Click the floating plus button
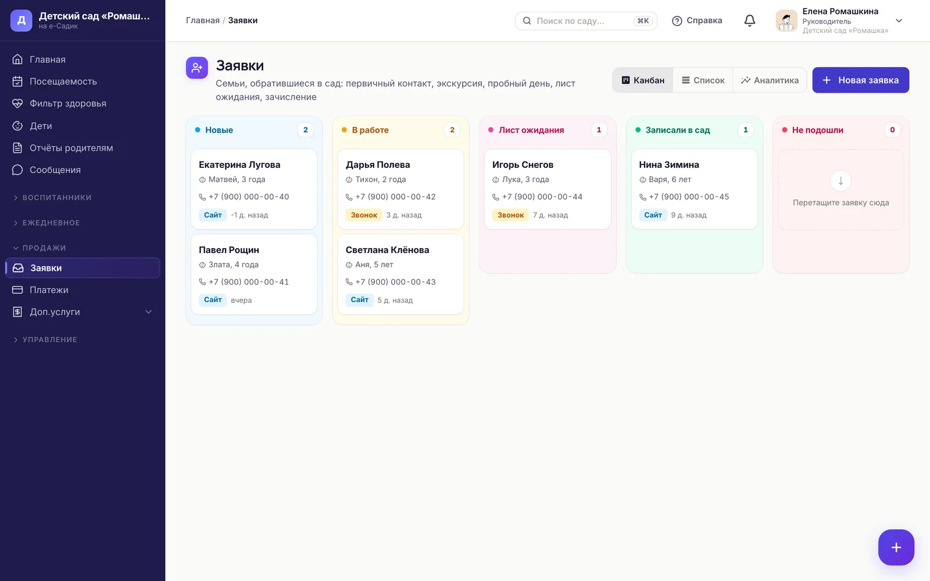 coord(896,547)
